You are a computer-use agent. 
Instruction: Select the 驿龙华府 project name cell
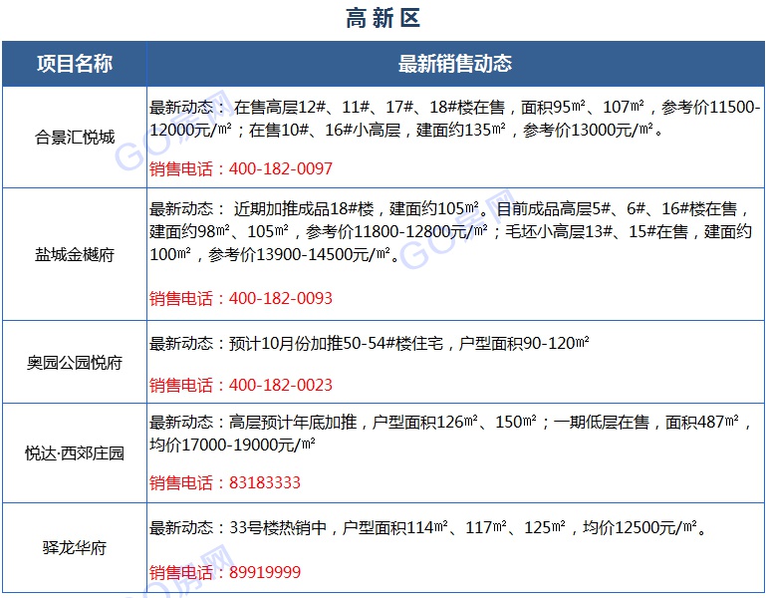point(75,547)
